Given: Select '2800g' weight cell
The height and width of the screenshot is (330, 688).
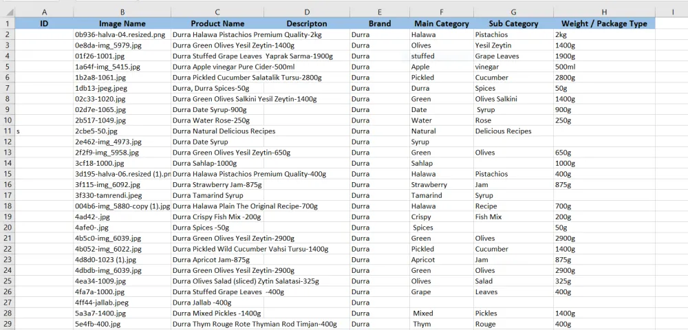Looking at the screenshot, I should click(x=604, y=78).
